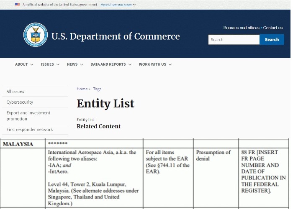Go to Home breadcrumb
The width and height of the screenshot is (293, 209).
pyautogui.click(x=82, y=89)
